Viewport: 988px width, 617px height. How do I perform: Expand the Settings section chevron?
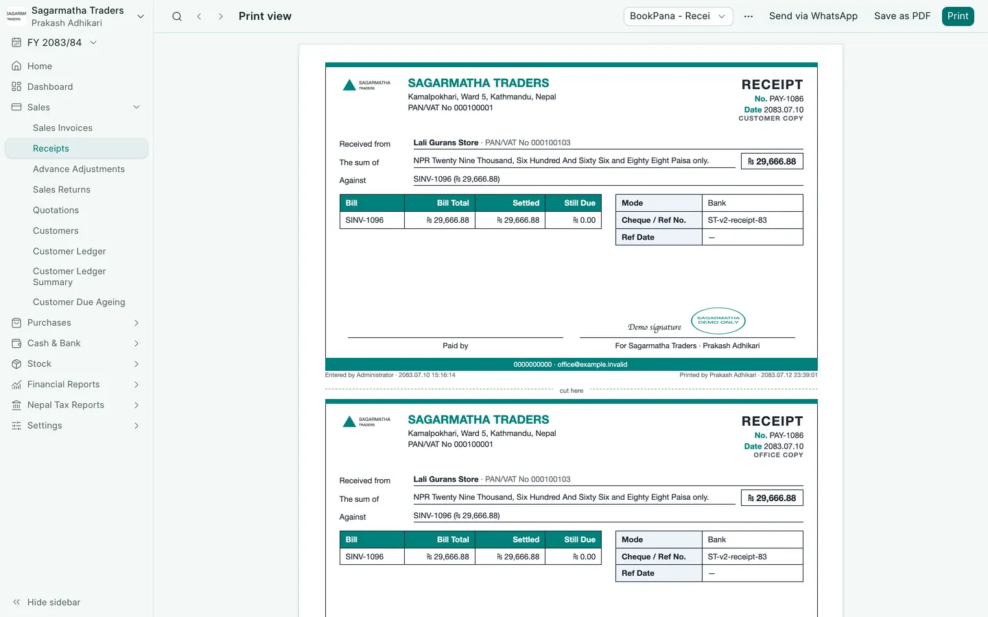click(x=137, y=426)
